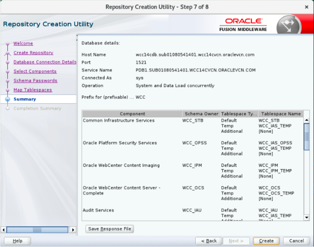Click the Connected As value sys
314x247 pixels.
140,78
